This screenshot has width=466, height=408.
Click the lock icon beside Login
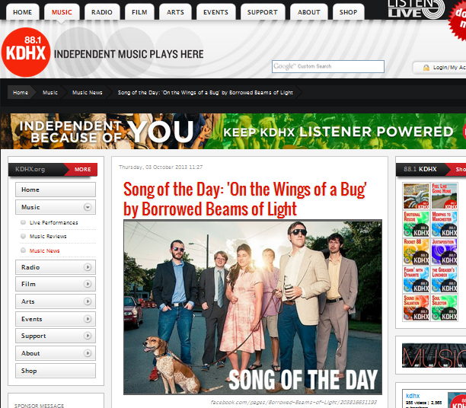426,68
